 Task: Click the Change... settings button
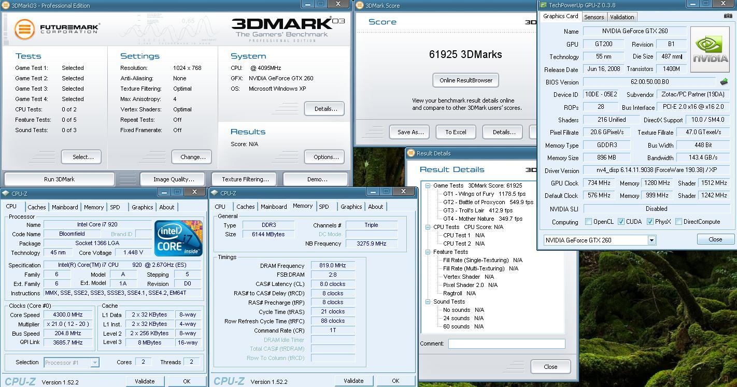coord(193,157)
